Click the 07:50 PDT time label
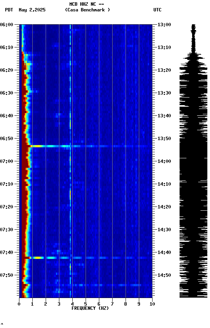210x328 pixels. coord(6,275)
